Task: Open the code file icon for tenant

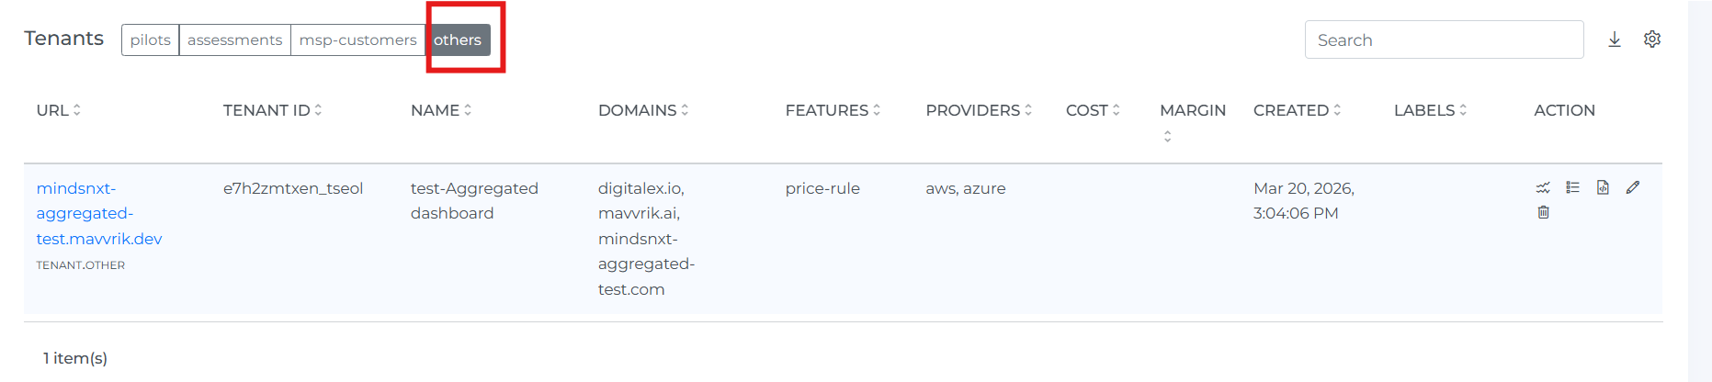Action: [1603, 187]
